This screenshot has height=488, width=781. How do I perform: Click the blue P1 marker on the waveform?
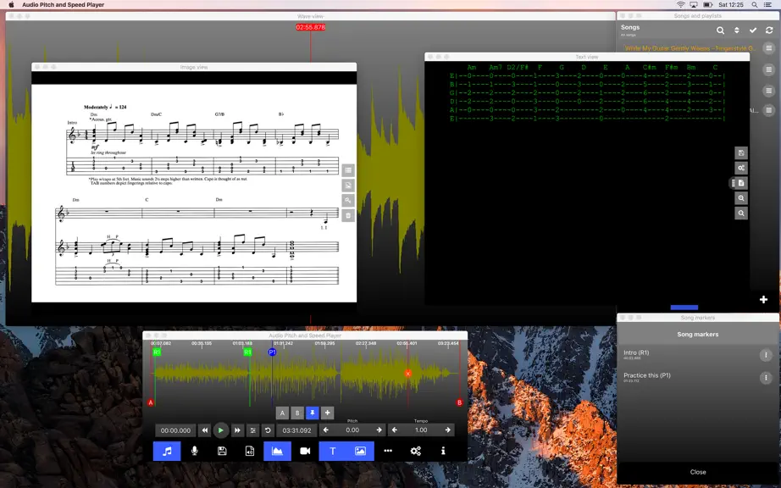coord(272,352)
